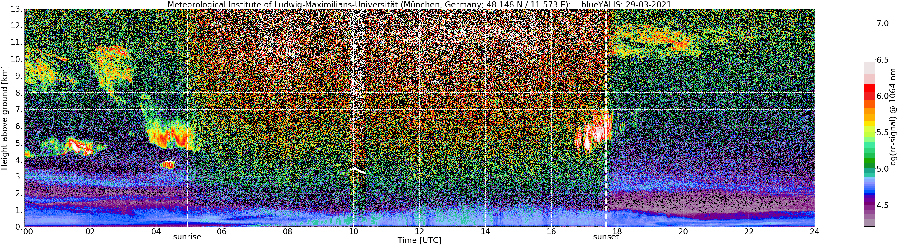
Task: Click the colorbar tick label '5.0'
Action: point(883,169)
